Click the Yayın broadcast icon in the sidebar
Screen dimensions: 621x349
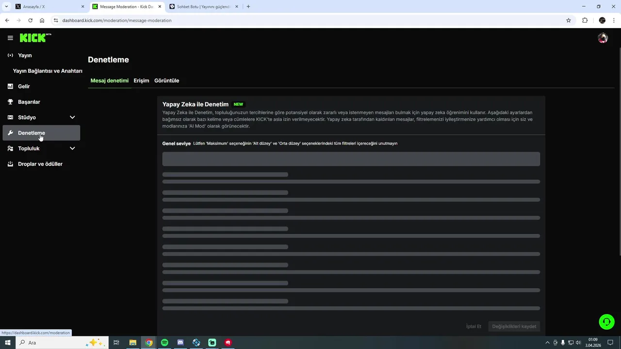click(x=10, y=55)
